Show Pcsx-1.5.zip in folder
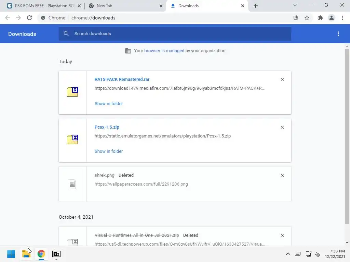Screen dimensions: 350x262 point(109,151)
